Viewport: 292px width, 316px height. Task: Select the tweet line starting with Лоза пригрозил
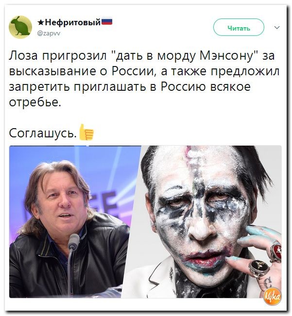142,55
